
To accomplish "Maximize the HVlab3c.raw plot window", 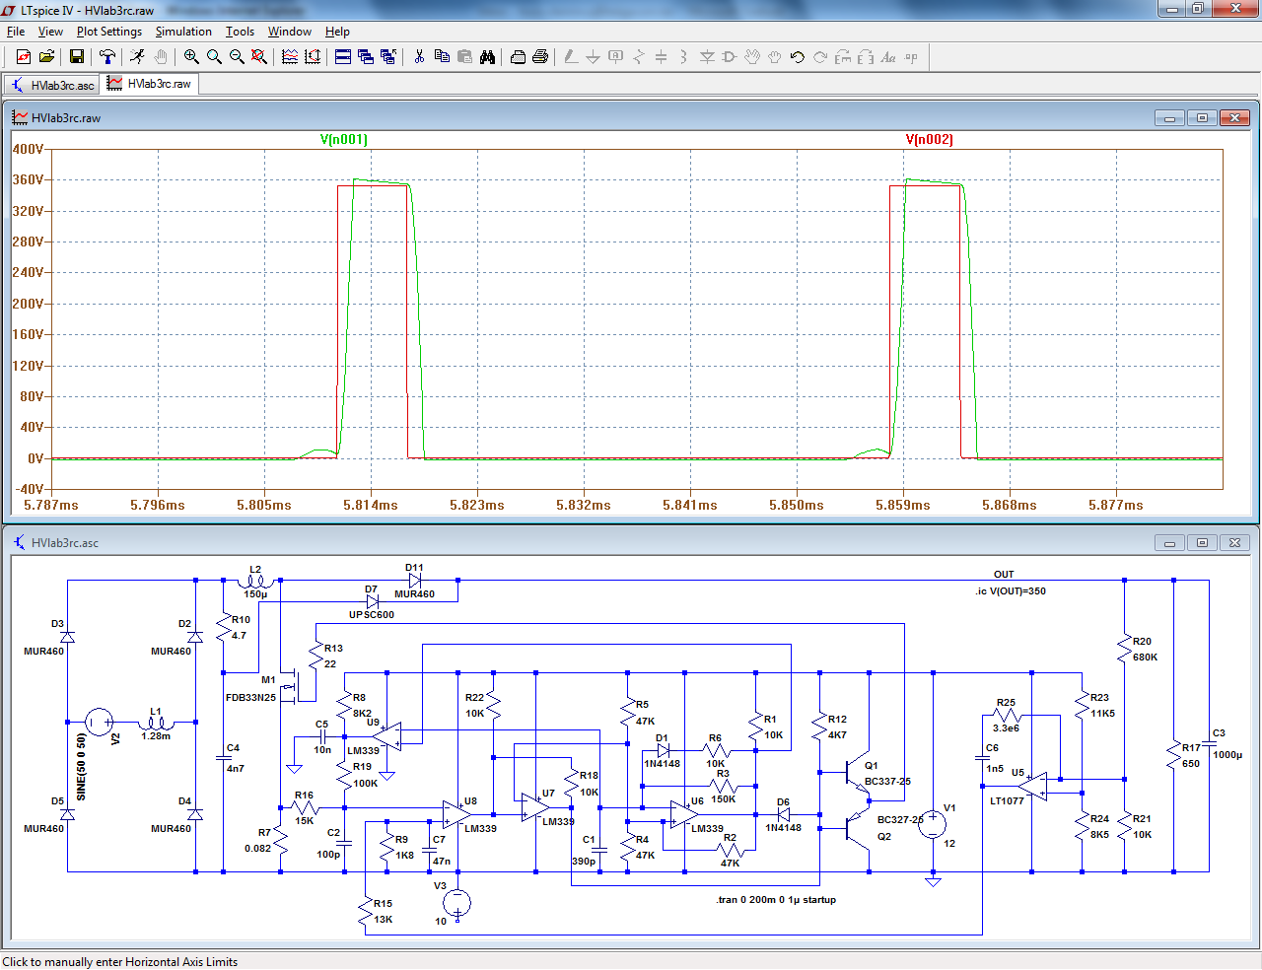I will pyautogui.click(x=1202, y=118).
